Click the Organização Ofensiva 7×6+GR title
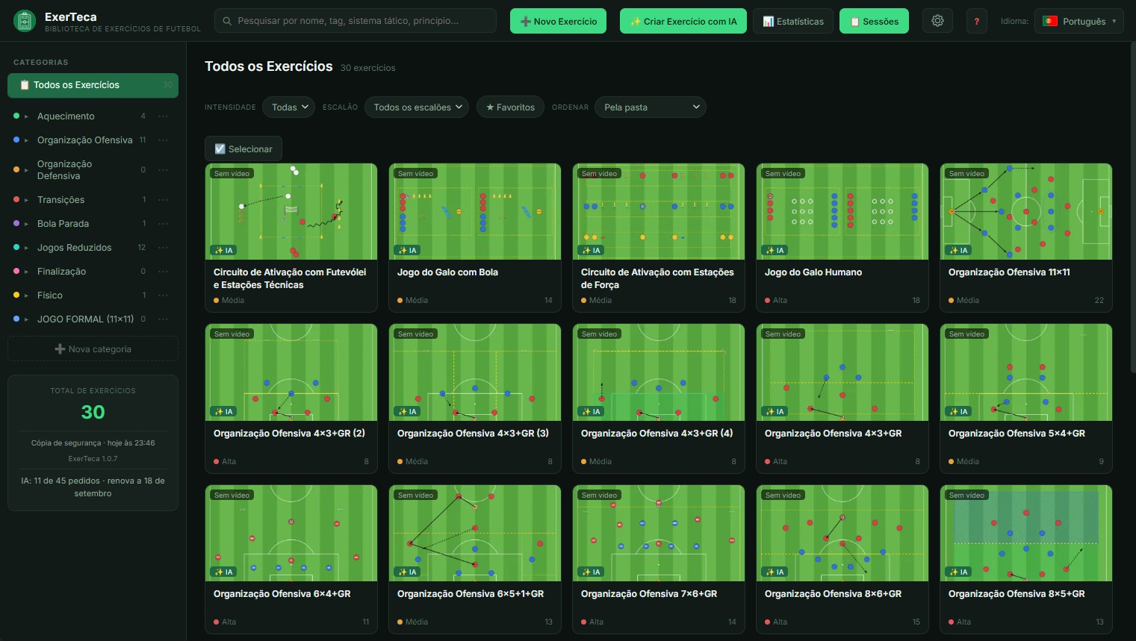Screen dimensions: 1136x641 pos(649,594)
